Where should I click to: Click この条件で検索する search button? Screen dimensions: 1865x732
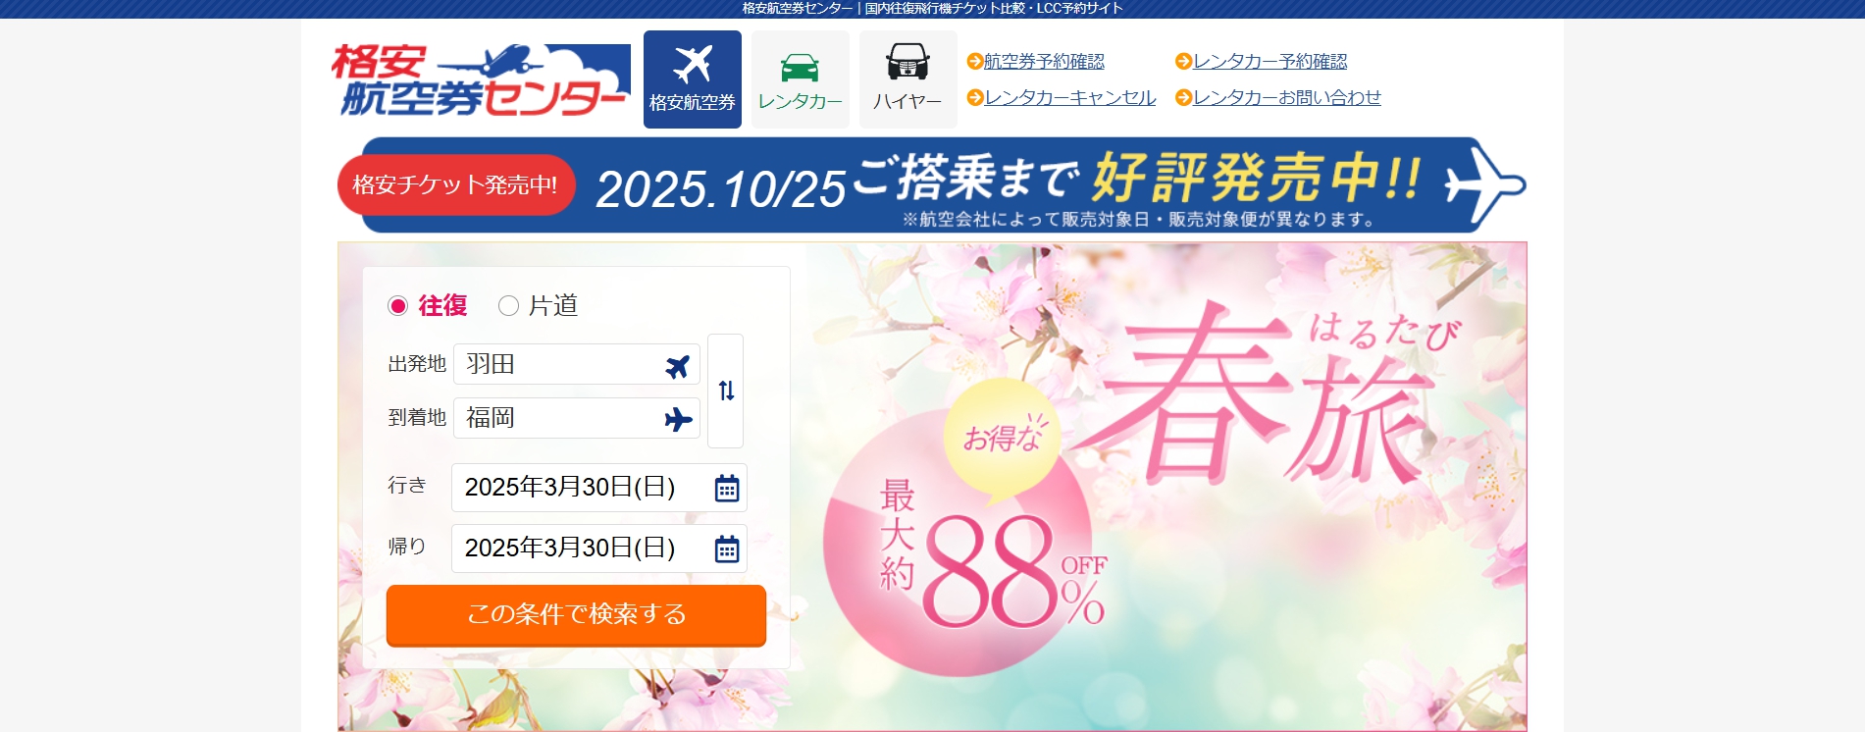(576, 615)
